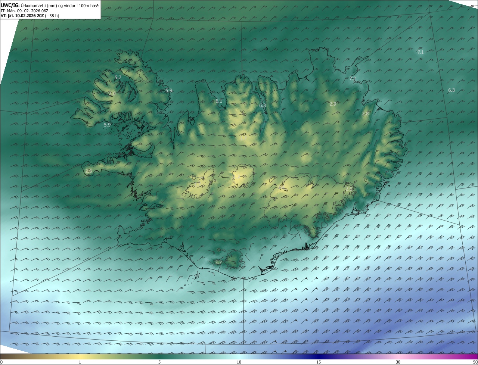
Task: Click the colorbar tick label 30
Action: pyautogui.click(x=398, y=362)
